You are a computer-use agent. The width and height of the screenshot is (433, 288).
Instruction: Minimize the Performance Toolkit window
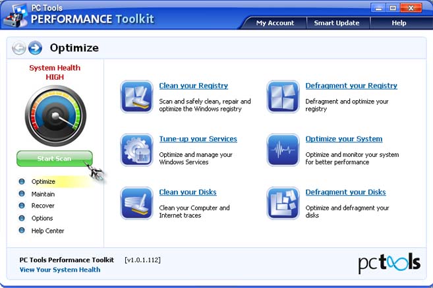point(378,8)
